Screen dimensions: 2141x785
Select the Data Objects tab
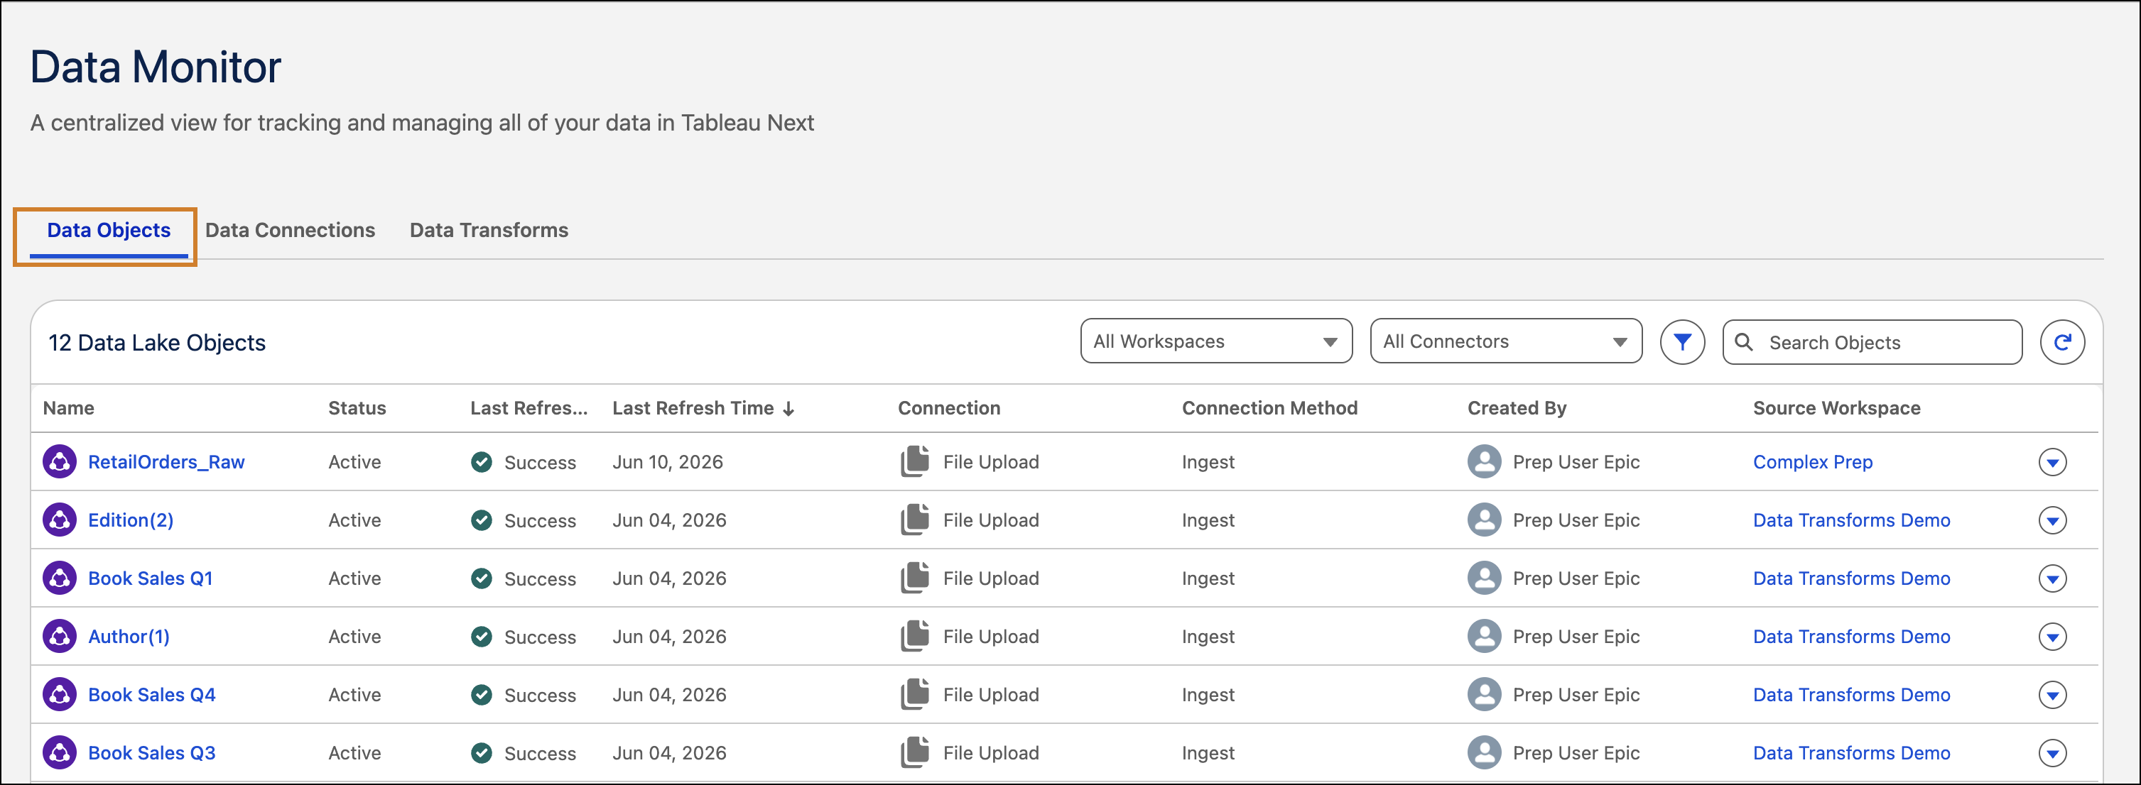pos(109,230)
